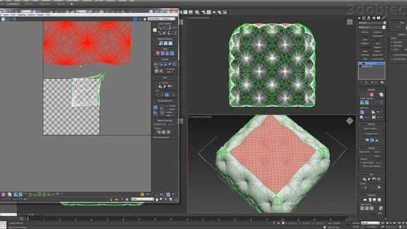407x229 pixels.
Task: Select the pink Polygon sub-object icon in Selection rollout
Action: (371, 95)
